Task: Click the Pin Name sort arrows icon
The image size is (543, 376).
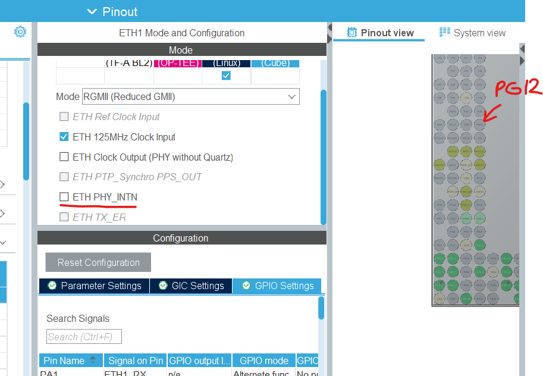Action: [x=93, y=360]
